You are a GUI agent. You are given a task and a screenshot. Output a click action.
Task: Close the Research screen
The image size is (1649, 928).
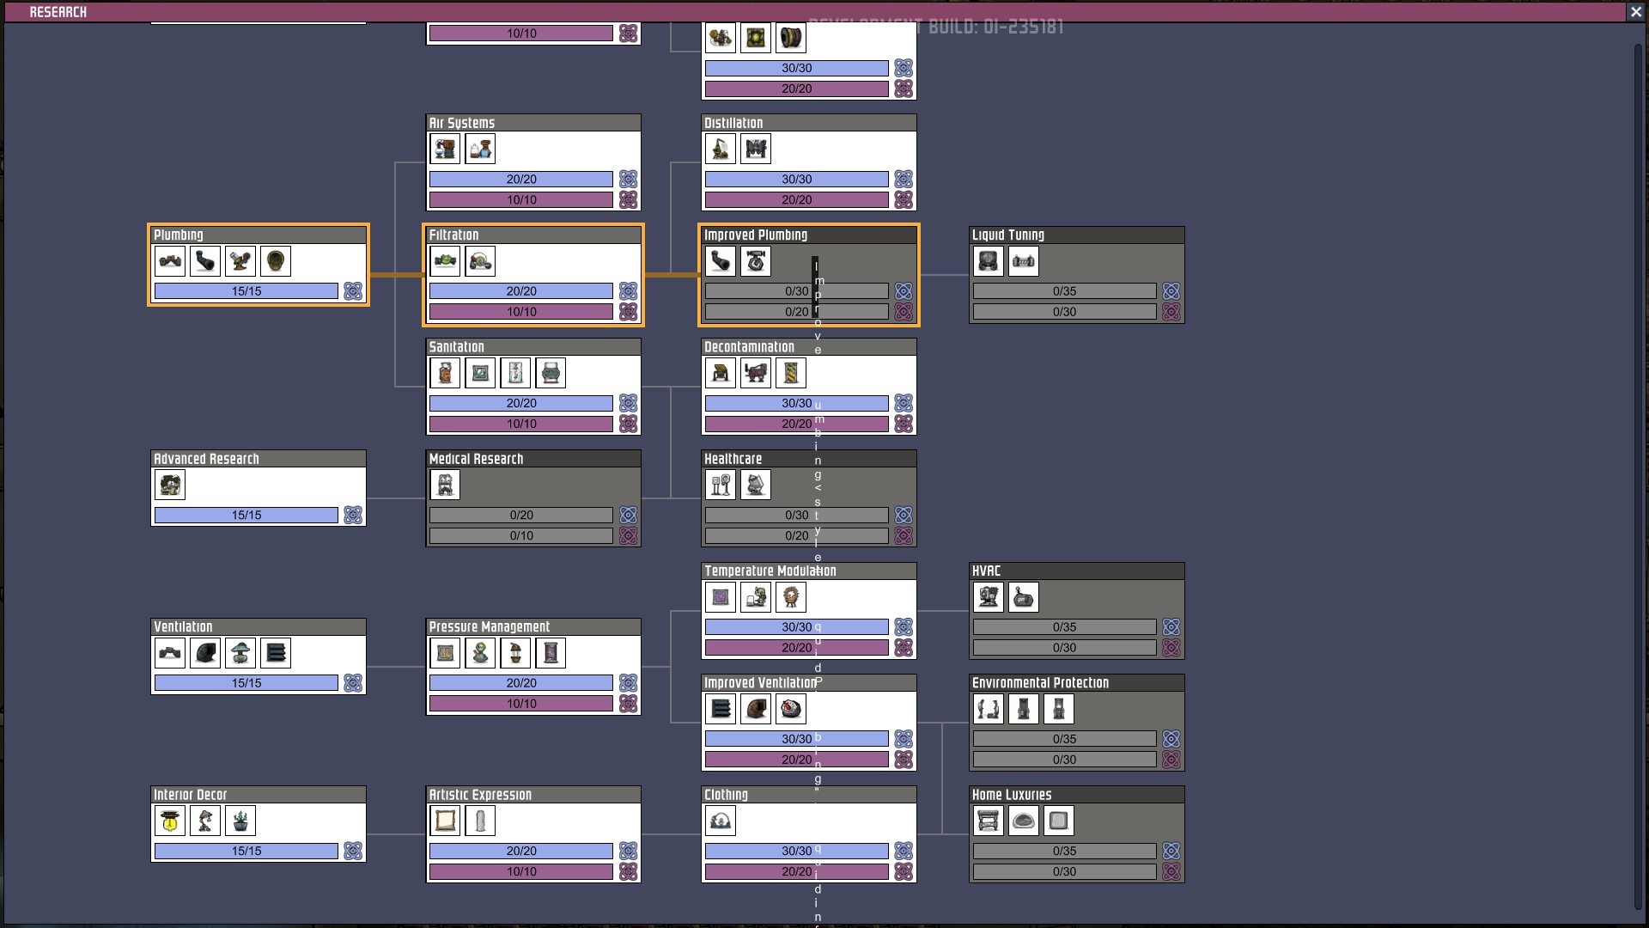click(x=1635, y=12)
